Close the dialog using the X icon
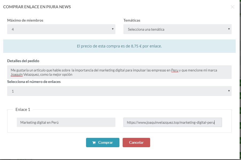 point(232,7)
